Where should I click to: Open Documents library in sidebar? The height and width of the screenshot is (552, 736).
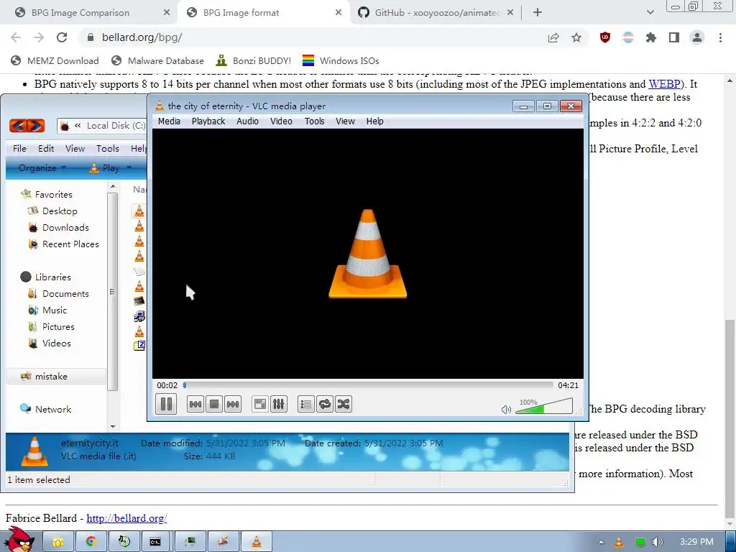point(58,294)
